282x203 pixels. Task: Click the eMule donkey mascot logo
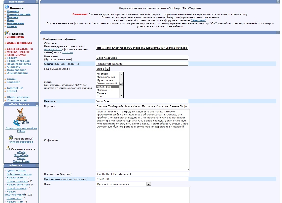pos(21,117)
